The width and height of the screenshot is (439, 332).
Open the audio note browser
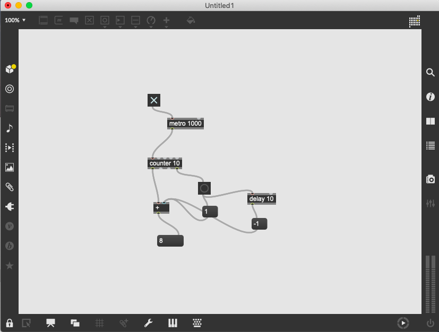pyautogui.click(x=10, y=128)
